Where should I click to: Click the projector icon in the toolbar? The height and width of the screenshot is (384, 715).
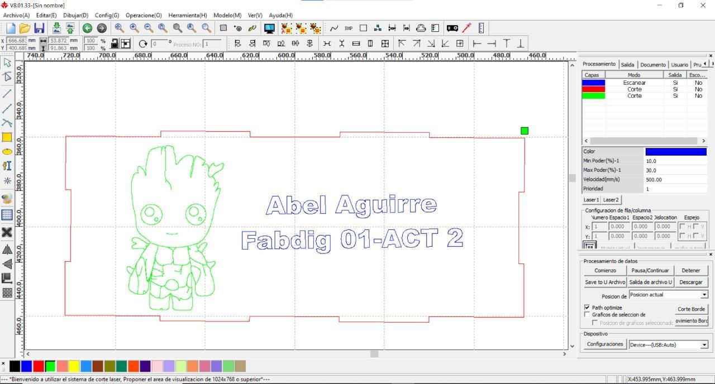(452, 28)
